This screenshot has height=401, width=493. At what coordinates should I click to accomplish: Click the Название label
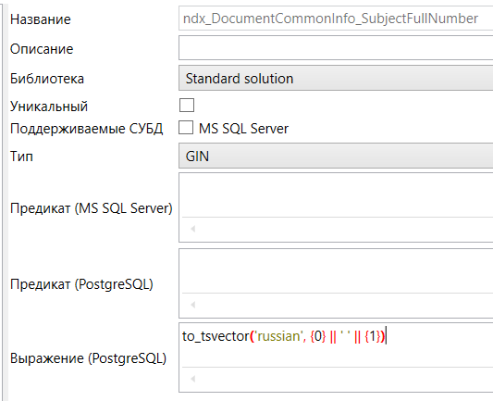pos(41,19)
